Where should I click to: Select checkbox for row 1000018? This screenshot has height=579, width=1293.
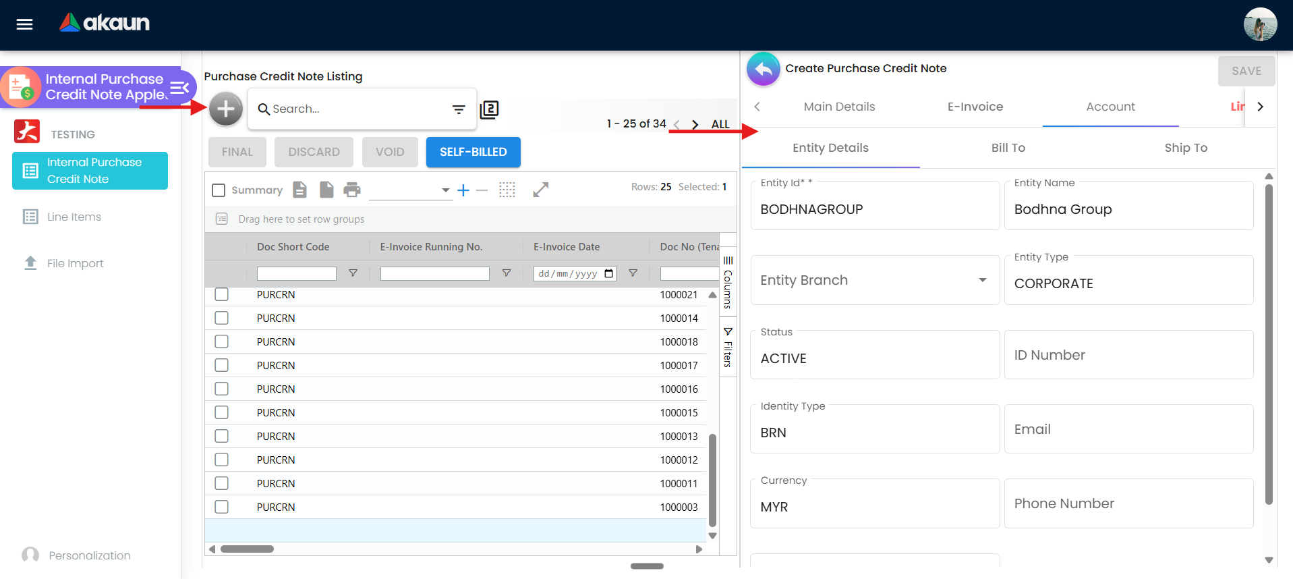[221, 341]
